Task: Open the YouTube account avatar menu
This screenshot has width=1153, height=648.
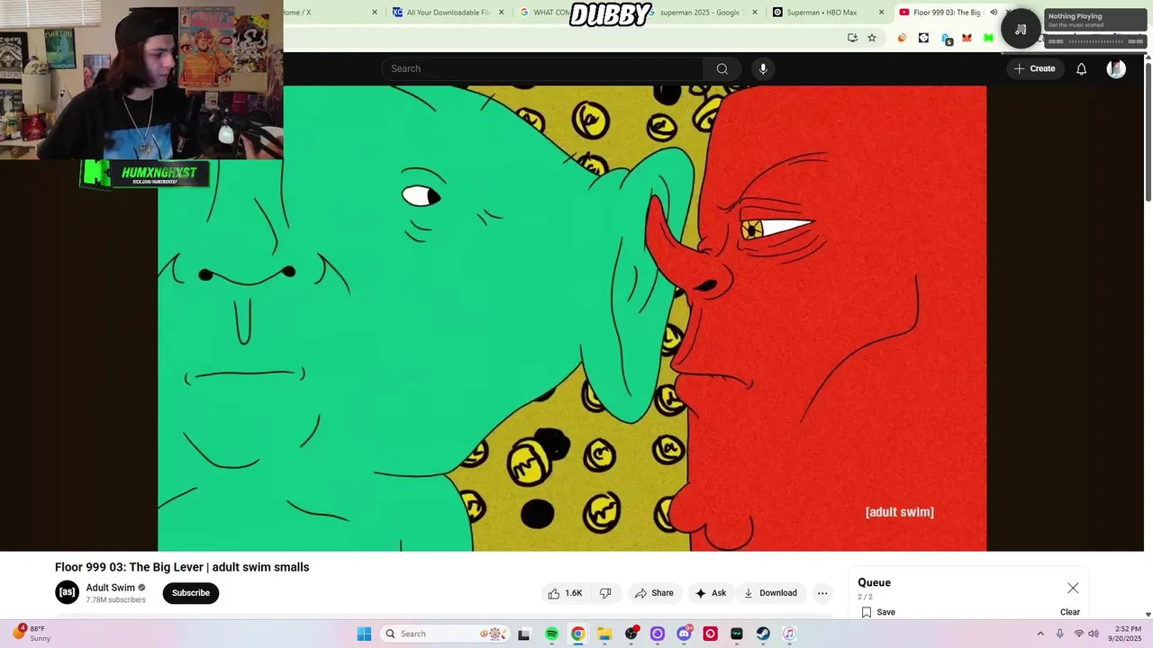Action: (x=1116, y=68)
